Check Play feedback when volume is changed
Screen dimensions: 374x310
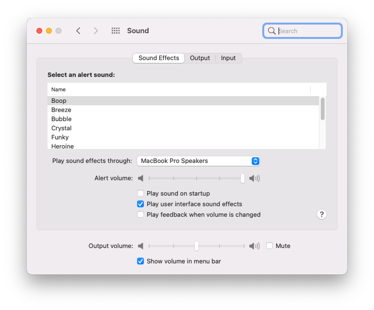tap(140, 214)
